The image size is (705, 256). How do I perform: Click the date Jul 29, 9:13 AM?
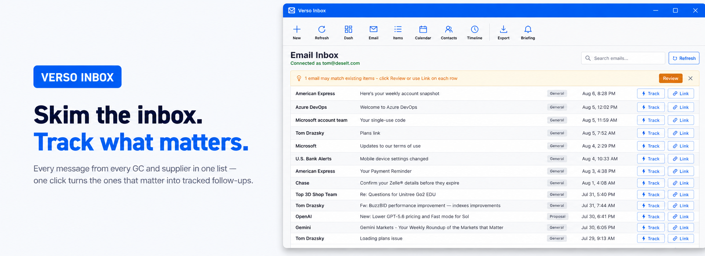pos(598,238)
